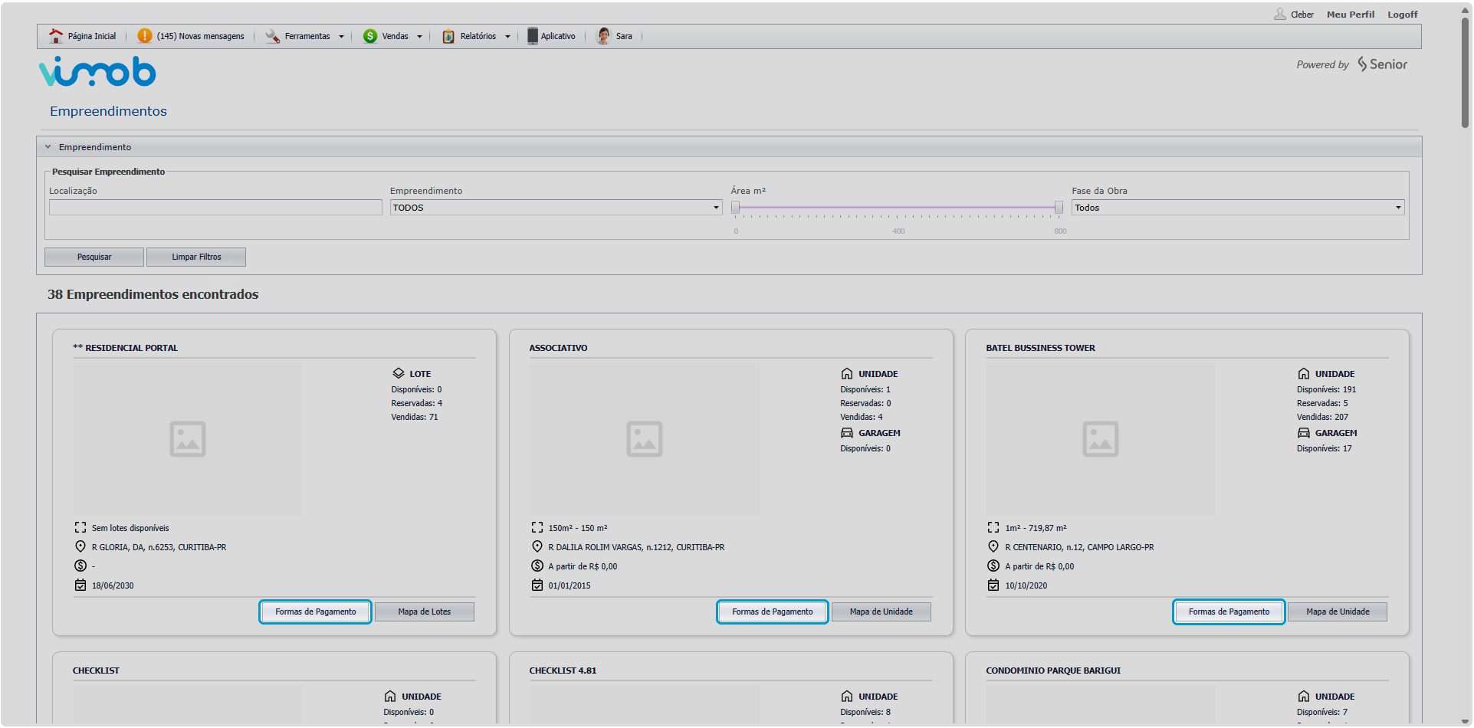Open Meu Perfil in the top bar
The width and height of the screenshot is (1474, 728).
1350,15
